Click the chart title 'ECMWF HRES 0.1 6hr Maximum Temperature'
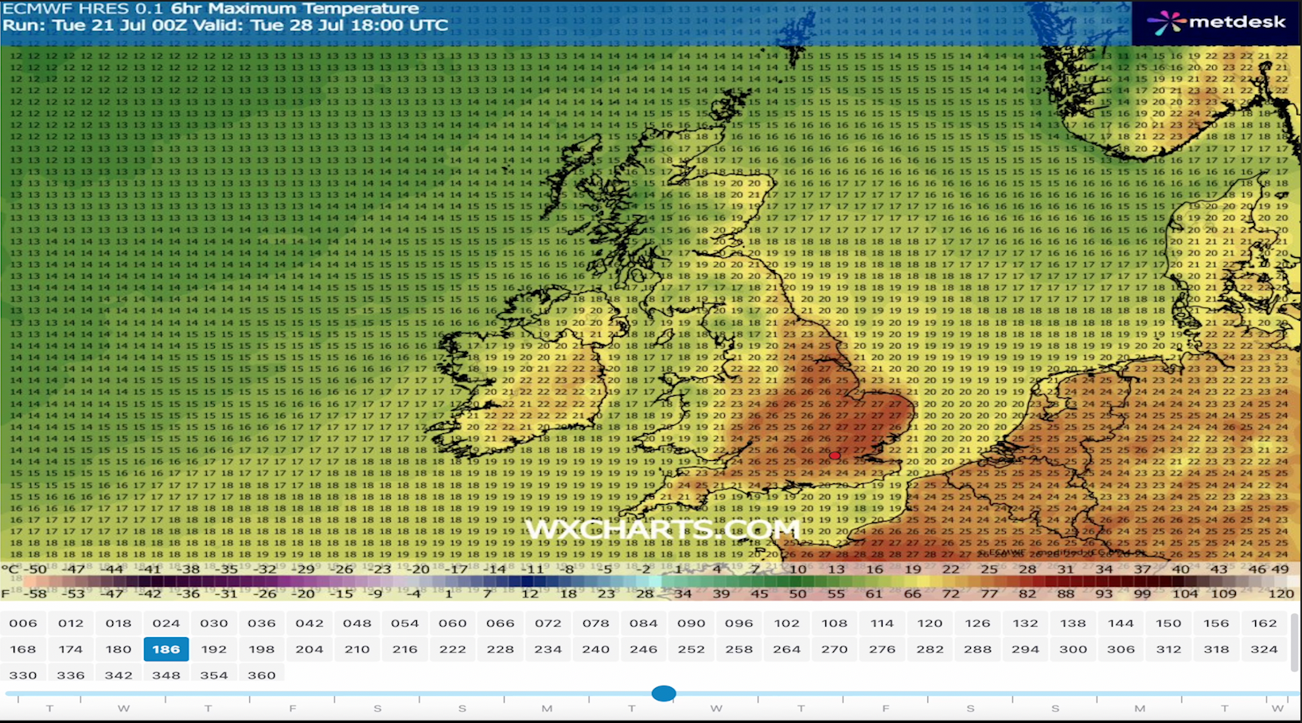 (x=211, y=9)
